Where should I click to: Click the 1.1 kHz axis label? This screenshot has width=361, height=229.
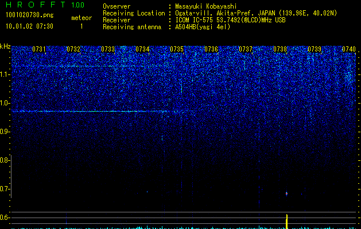click(x=5, y=74)
